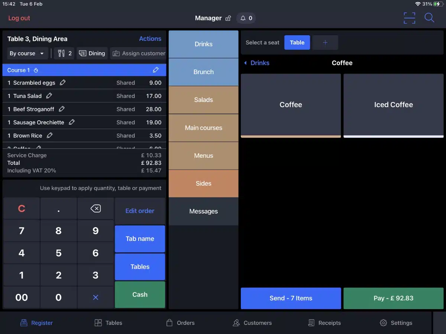Open the barcode scanner in the top bar
Screen dimensions: 446x334
[409, 18]
